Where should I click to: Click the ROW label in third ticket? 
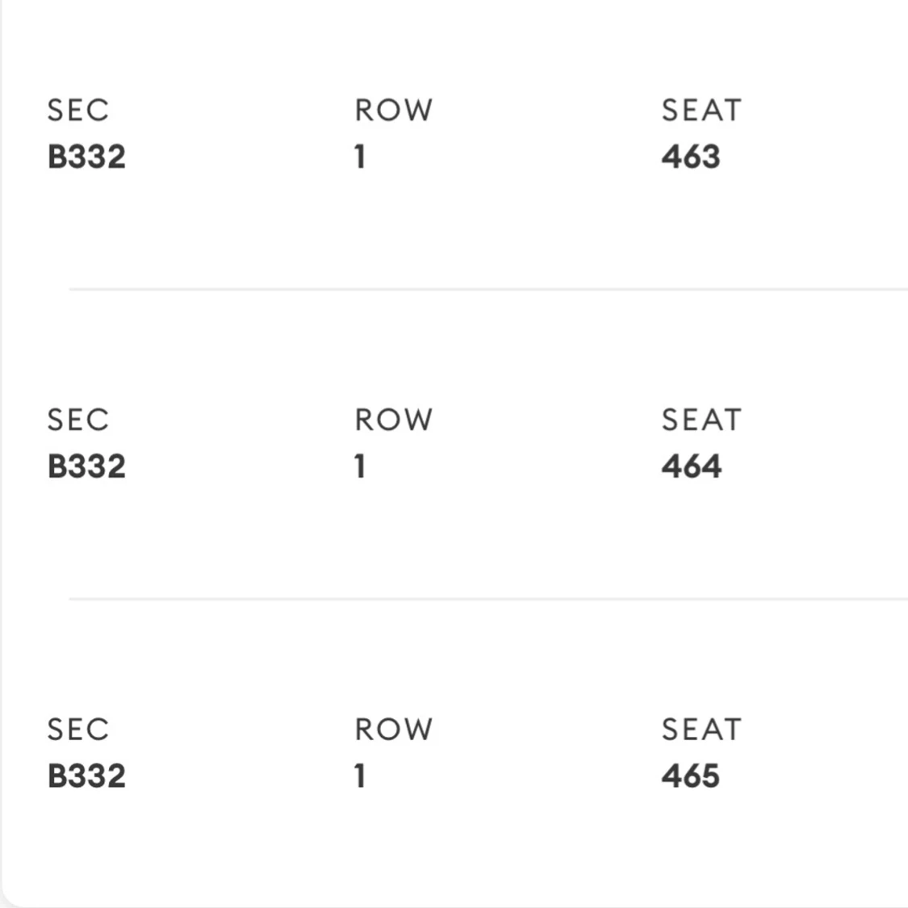pyautogui.click(x=393, y=729)
